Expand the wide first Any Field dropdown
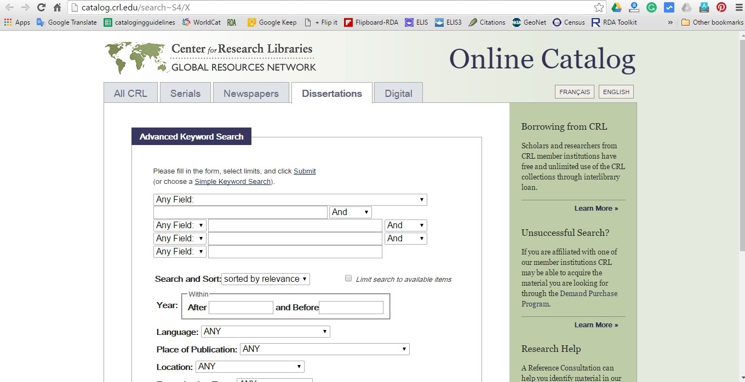Viewport: 745px width, 382px height. (290, 200)
